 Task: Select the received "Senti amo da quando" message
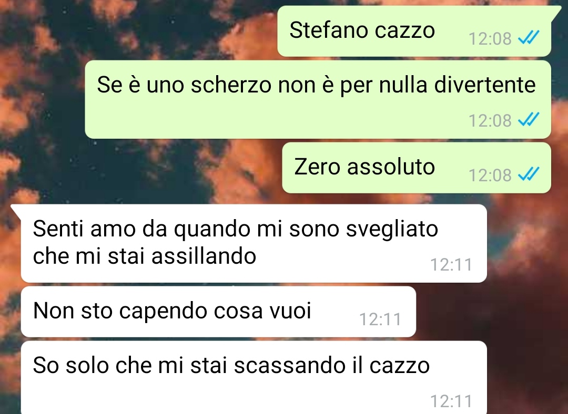(x=253, y=243)
